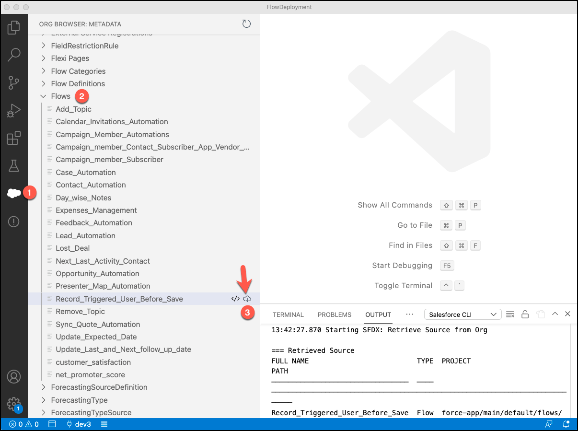Viewport: 578px width, 431px height.
Task: Toggle maximize panel size with the chevron
Action: click(555, 314)
